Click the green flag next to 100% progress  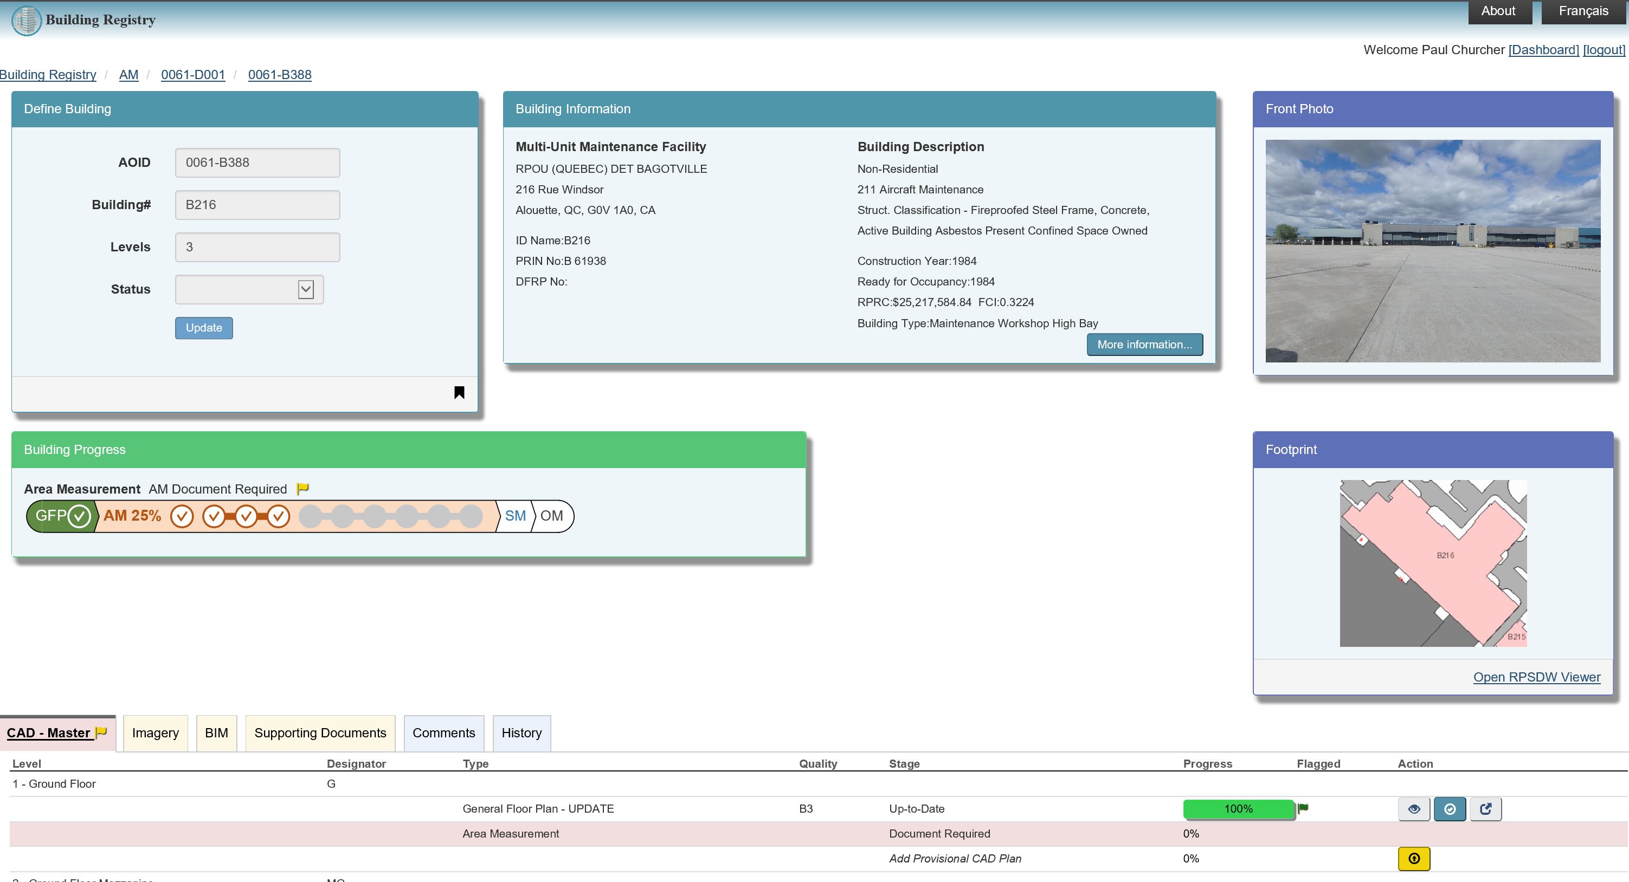1303,807
